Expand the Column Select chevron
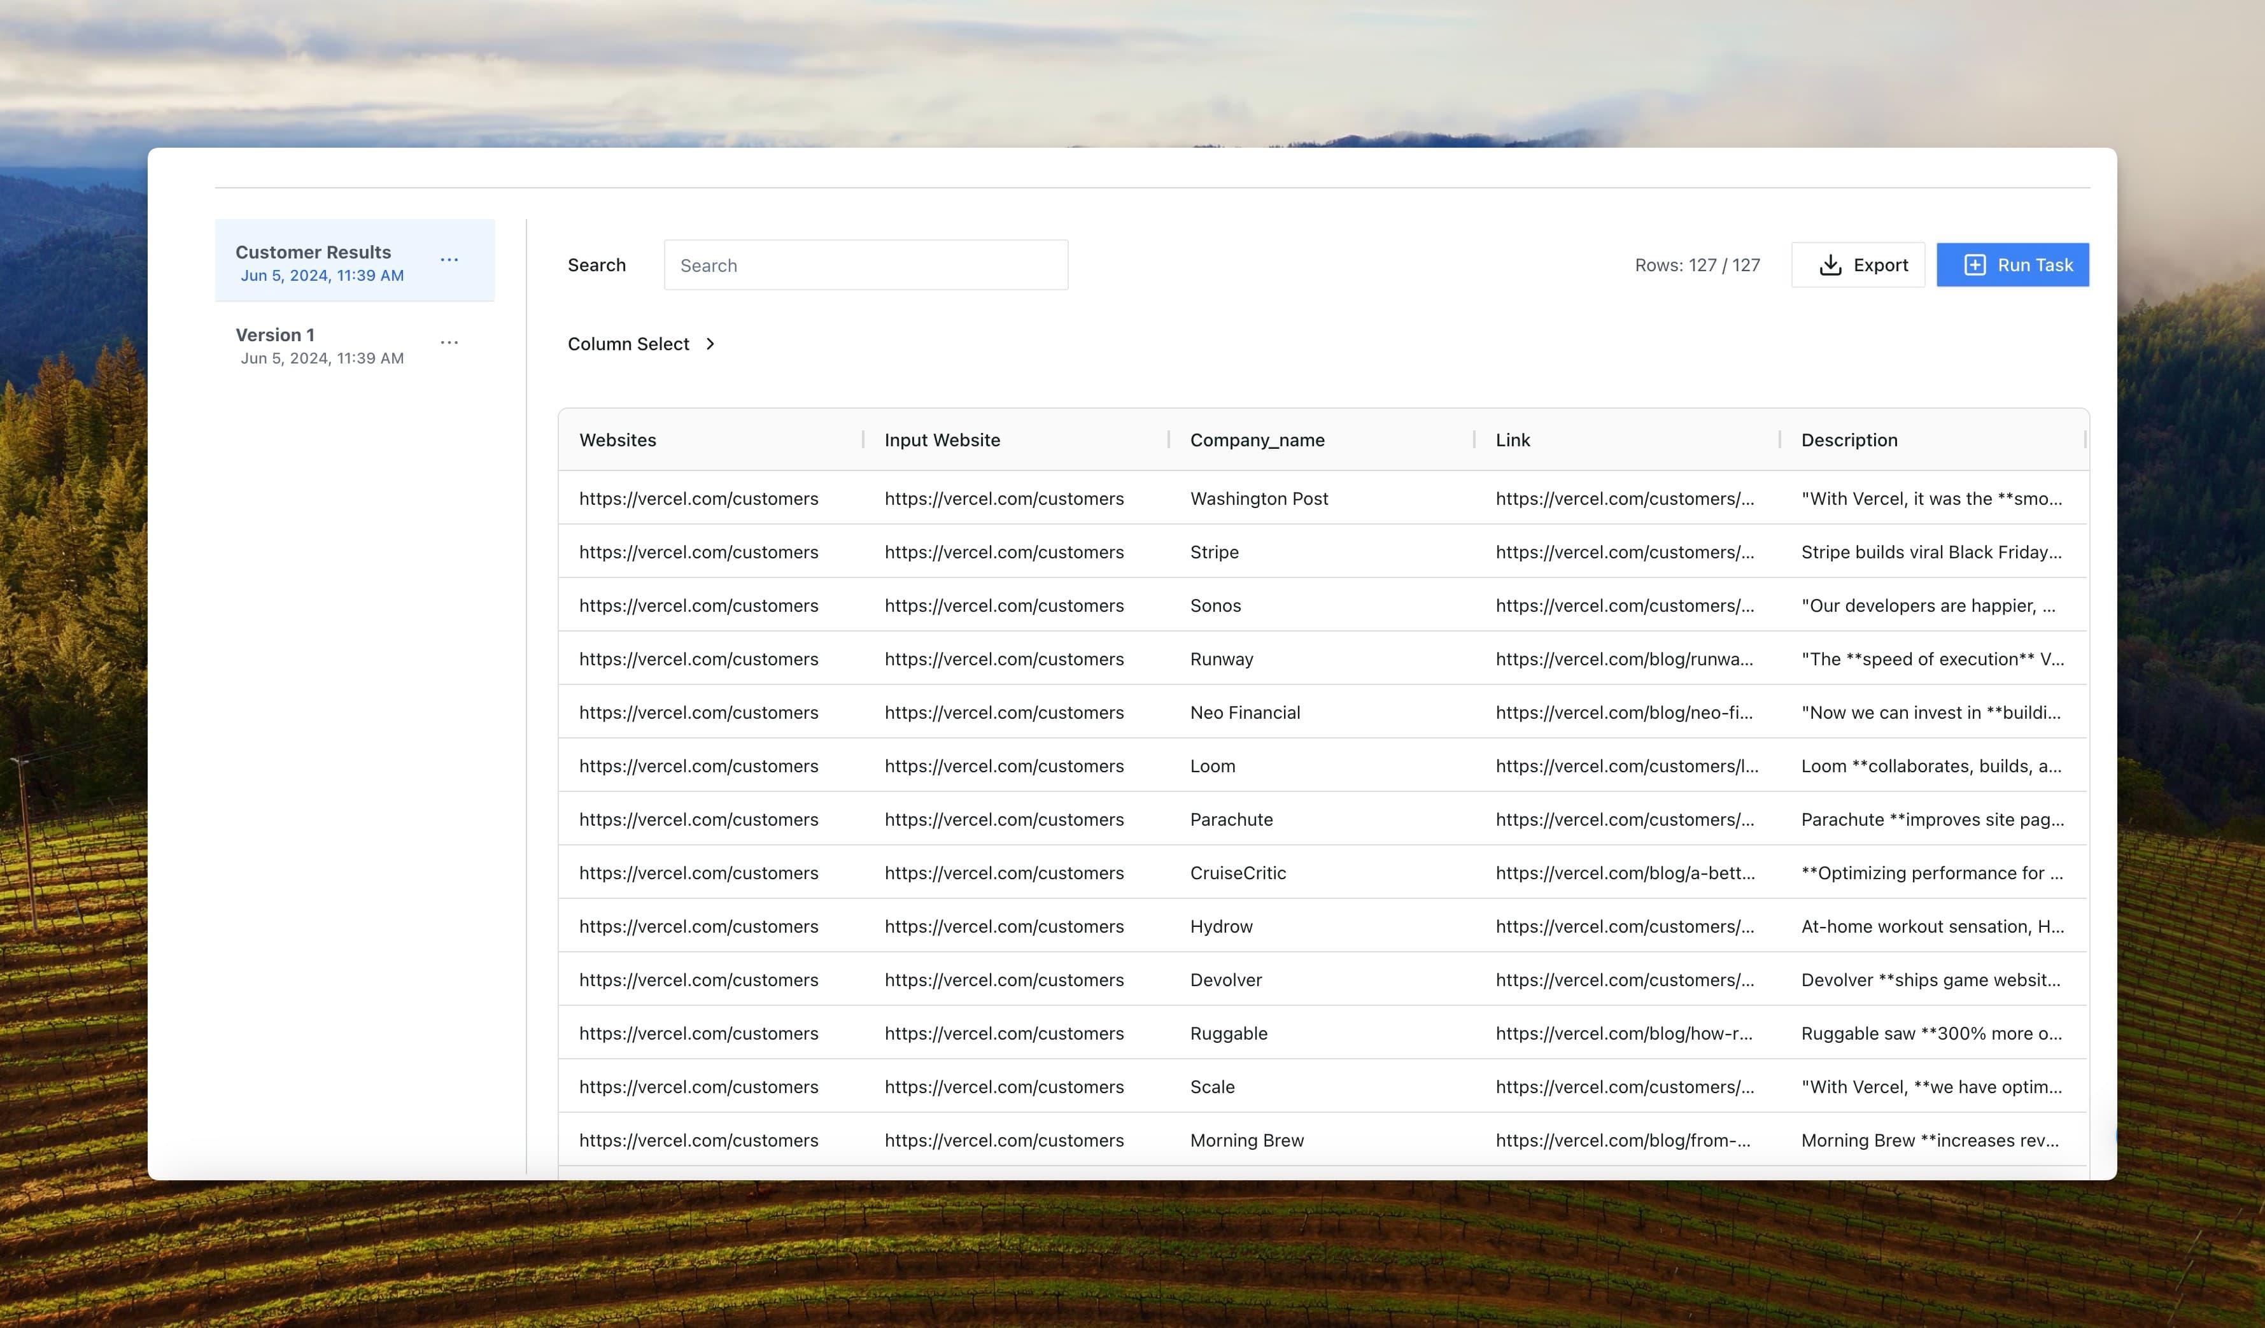 pos(710,344)
